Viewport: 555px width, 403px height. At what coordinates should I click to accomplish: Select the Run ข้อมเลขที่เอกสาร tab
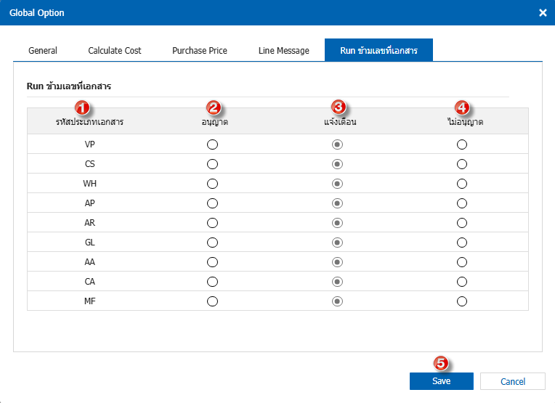378,51
